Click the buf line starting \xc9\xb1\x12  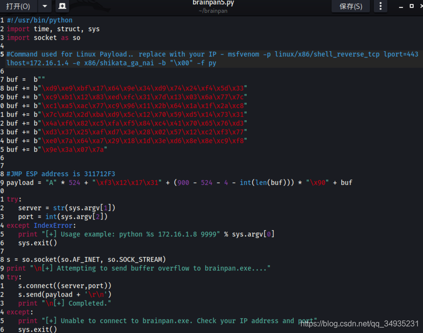tap(127, 97)
